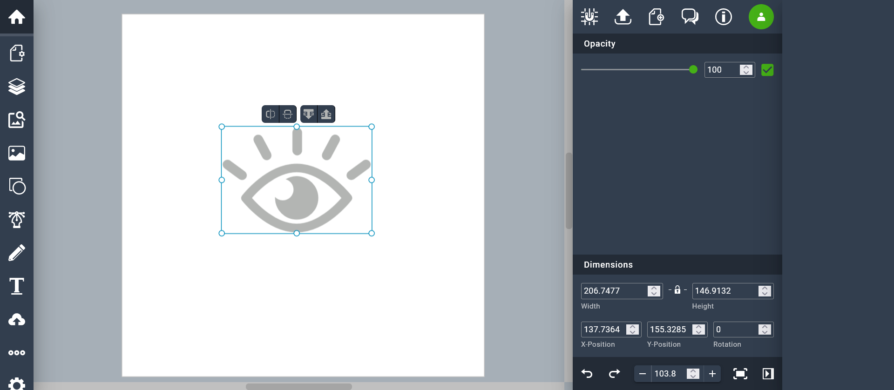894x390 pixels.
Task: Select the Text tool
Action: (17, 286)
